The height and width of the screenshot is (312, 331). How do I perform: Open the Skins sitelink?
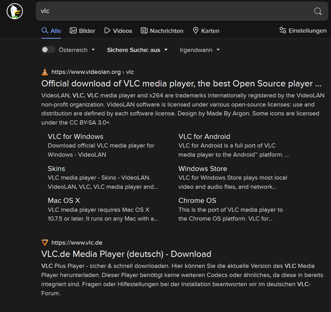pos(56,169)
